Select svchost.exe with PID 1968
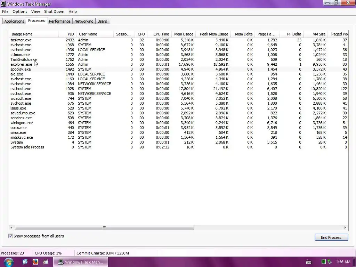This screenshot has height=267, width=356. point(178,45)
